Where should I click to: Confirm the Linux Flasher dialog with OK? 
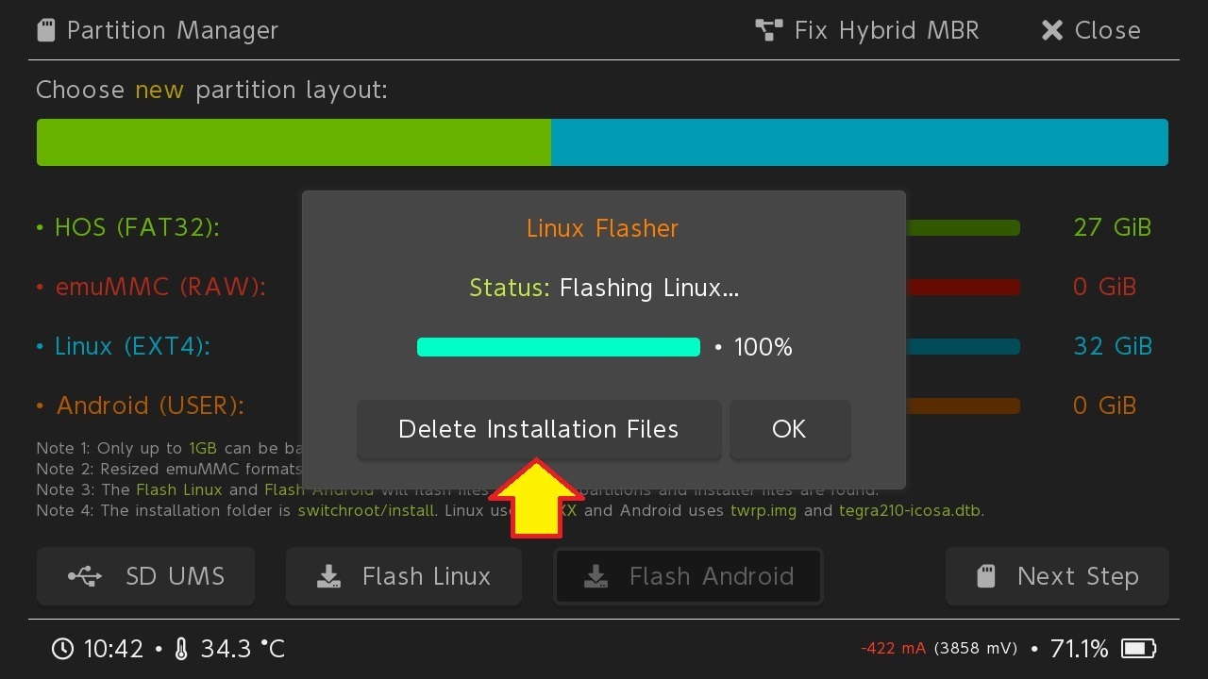789,430
